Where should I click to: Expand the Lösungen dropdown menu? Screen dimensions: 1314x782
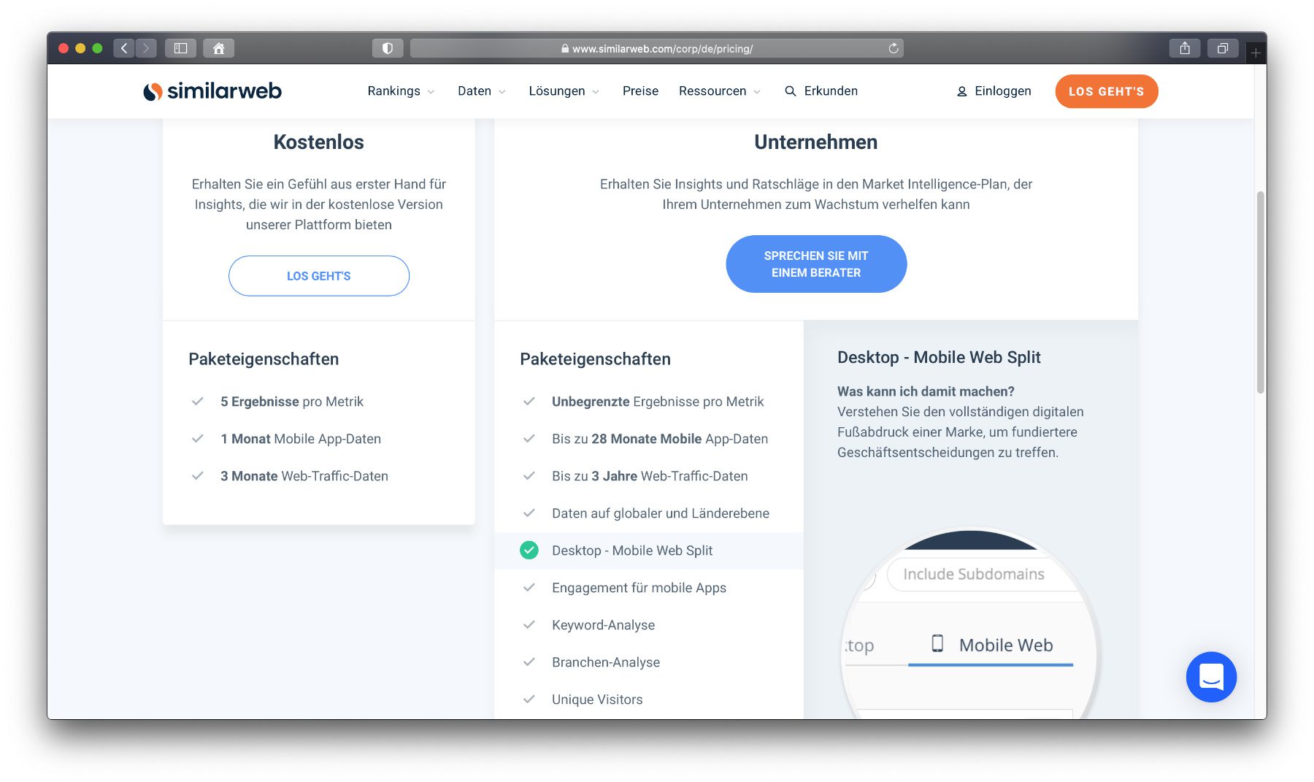[x=564, y=91]
